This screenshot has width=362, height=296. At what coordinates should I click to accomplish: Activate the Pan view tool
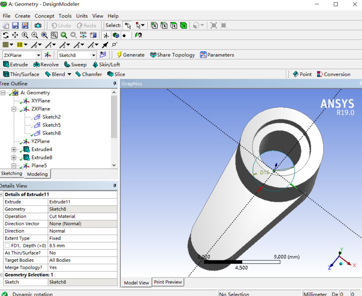[x=15, y=35]
